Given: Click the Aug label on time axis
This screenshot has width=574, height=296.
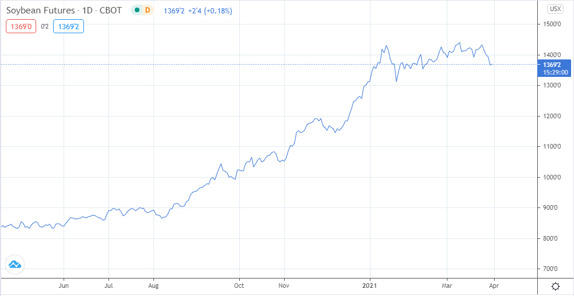Looking at the screenshot, I should tap(153, 286).
